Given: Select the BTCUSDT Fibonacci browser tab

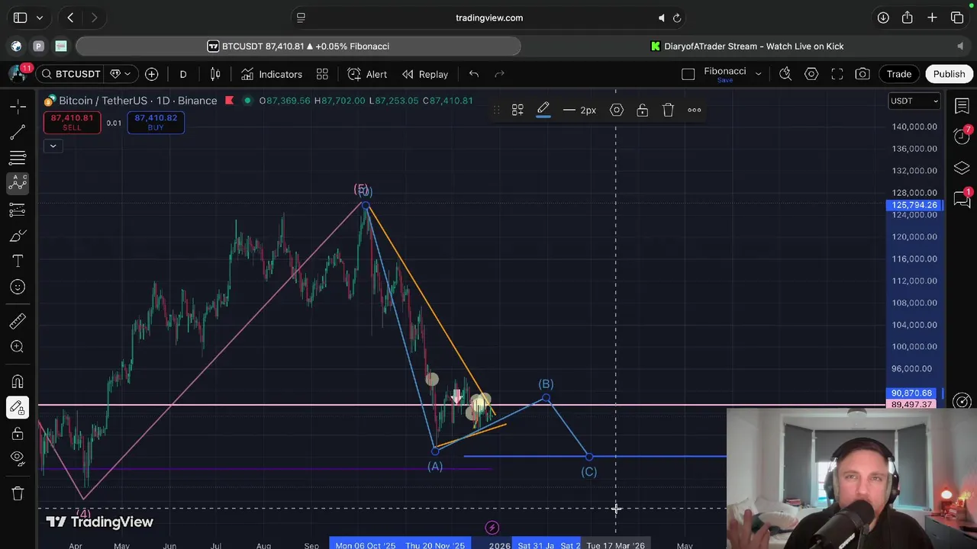Looking at the screenshot, I should (x=298, y=47).
